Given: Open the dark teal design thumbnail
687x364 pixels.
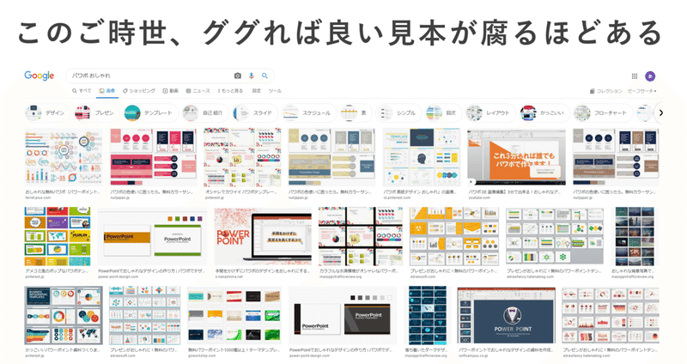Looking at the screenshot, I should click(427, 315).
